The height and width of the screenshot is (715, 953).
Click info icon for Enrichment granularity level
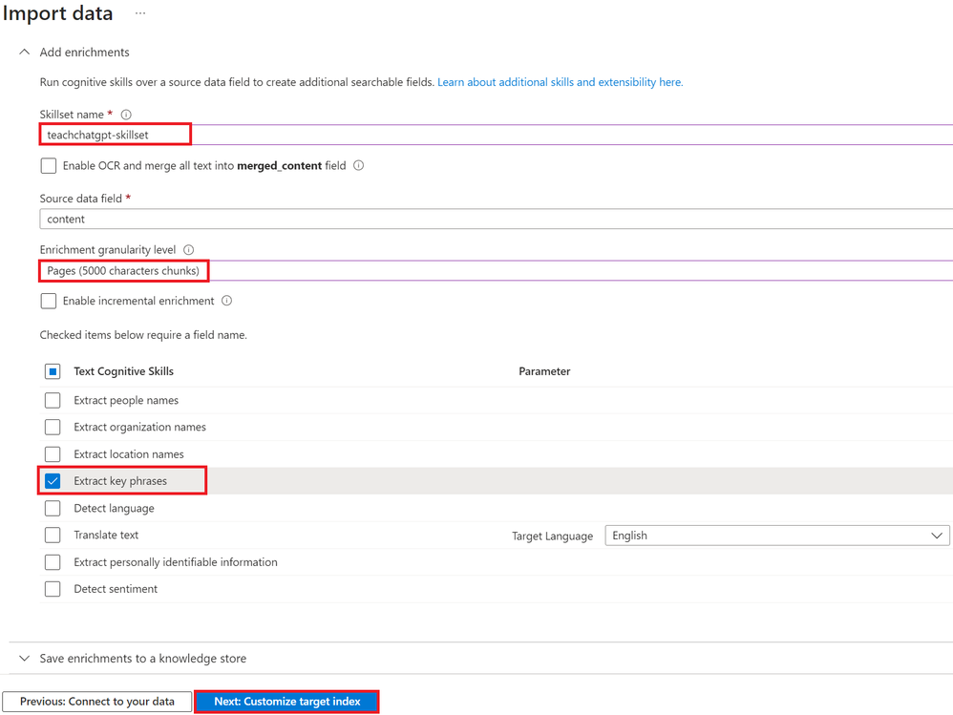pos(188,250)
